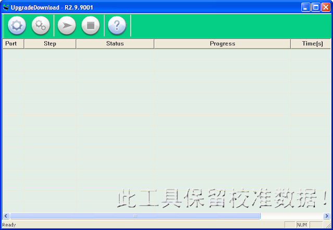
Task: Click the horizontal scrollbar left arrow
Action: [6, 216]
